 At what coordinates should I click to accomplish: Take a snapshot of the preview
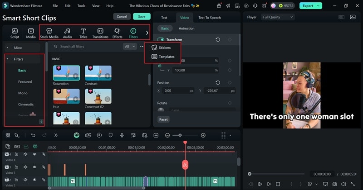pos(334,184)
